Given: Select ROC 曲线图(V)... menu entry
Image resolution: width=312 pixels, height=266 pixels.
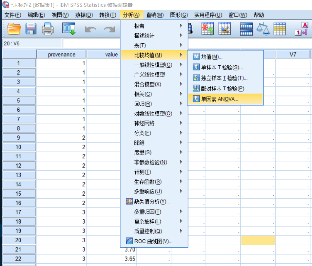Looking at the screenshot, I should coord(154,241).
